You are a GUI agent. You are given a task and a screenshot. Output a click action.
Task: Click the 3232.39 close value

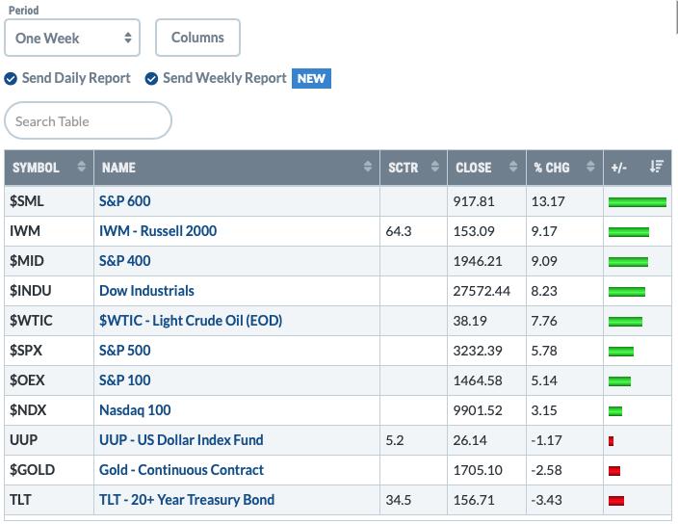click(478, 351)
